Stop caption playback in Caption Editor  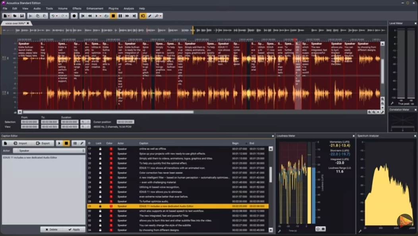point(66,143)
